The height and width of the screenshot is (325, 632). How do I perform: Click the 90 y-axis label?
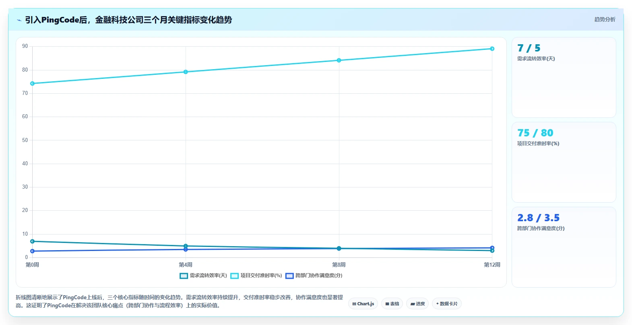(x=25, y=46)
